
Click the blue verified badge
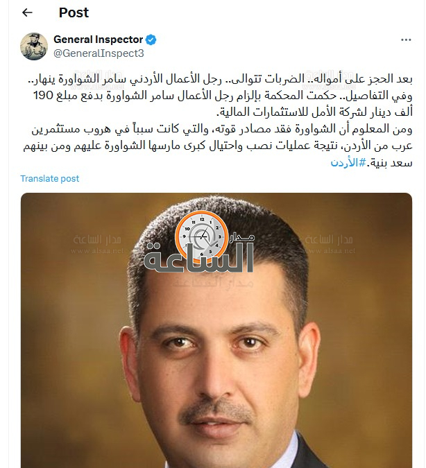(x=151, y=40)
